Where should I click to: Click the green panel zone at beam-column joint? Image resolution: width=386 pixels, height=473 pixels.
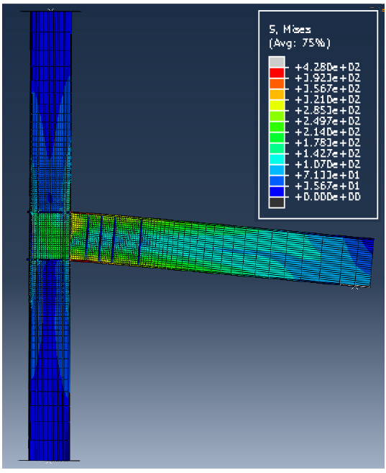click(50, 235)
